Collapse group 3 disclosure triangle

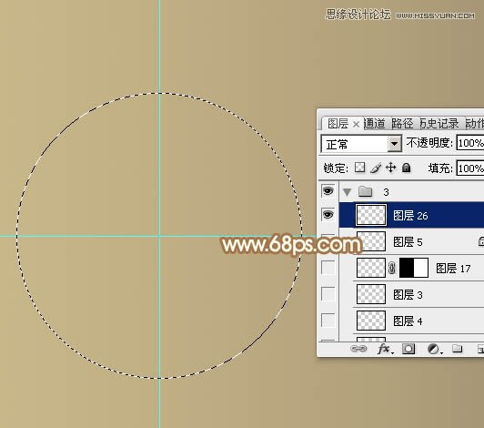pos(347,192)
